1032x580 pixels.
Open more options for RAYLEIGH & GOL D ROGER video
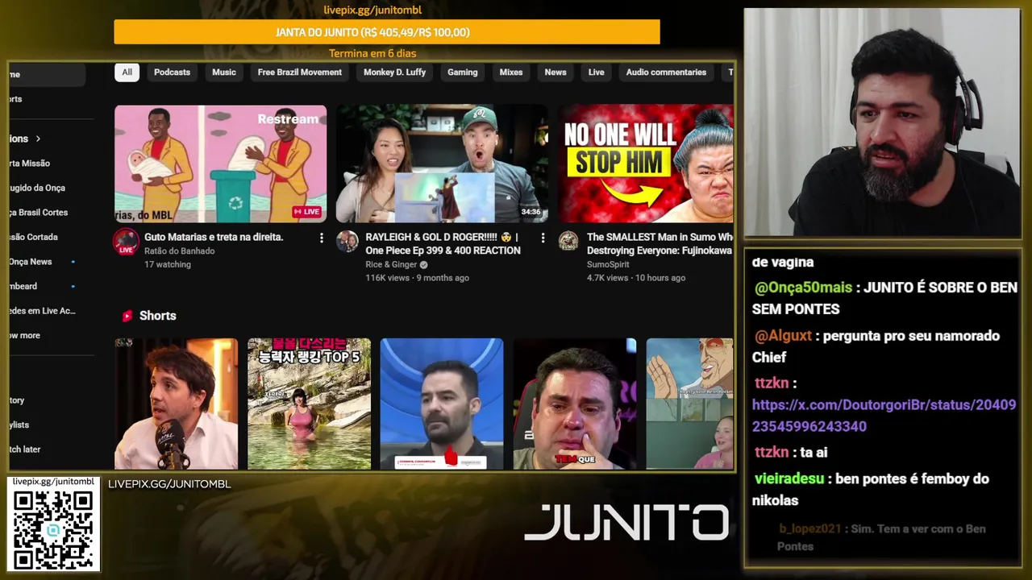(543, 238)
